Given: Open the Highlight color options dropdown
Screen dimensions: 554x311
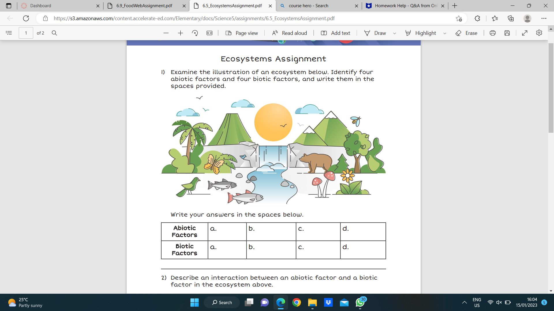Looking at the screenshot, I should point(445,33).
